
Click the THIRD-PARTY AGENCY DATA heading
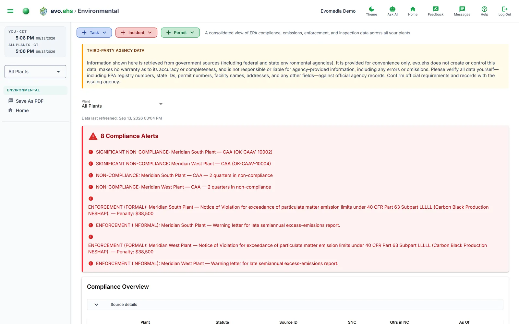click(x=115, y=51)
